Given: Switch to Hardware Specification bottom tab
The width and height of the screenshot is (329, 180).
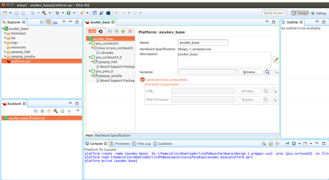Looking at the screenshot, I should 112,135.
